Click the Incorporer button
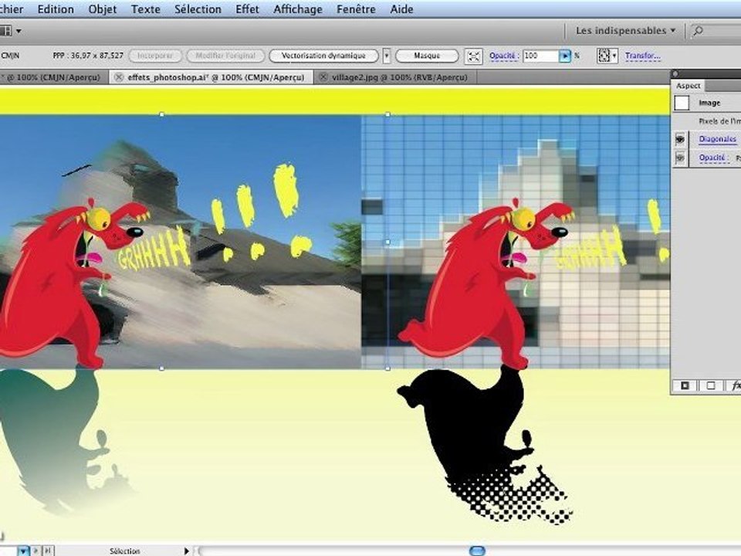 (x=155, y=56)
